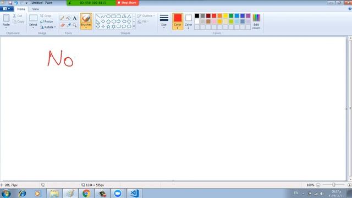This screenshot has height=198, width=352.
Task: Pick the black color swatch
Action: pyautogui.click(x=197, y=16)
